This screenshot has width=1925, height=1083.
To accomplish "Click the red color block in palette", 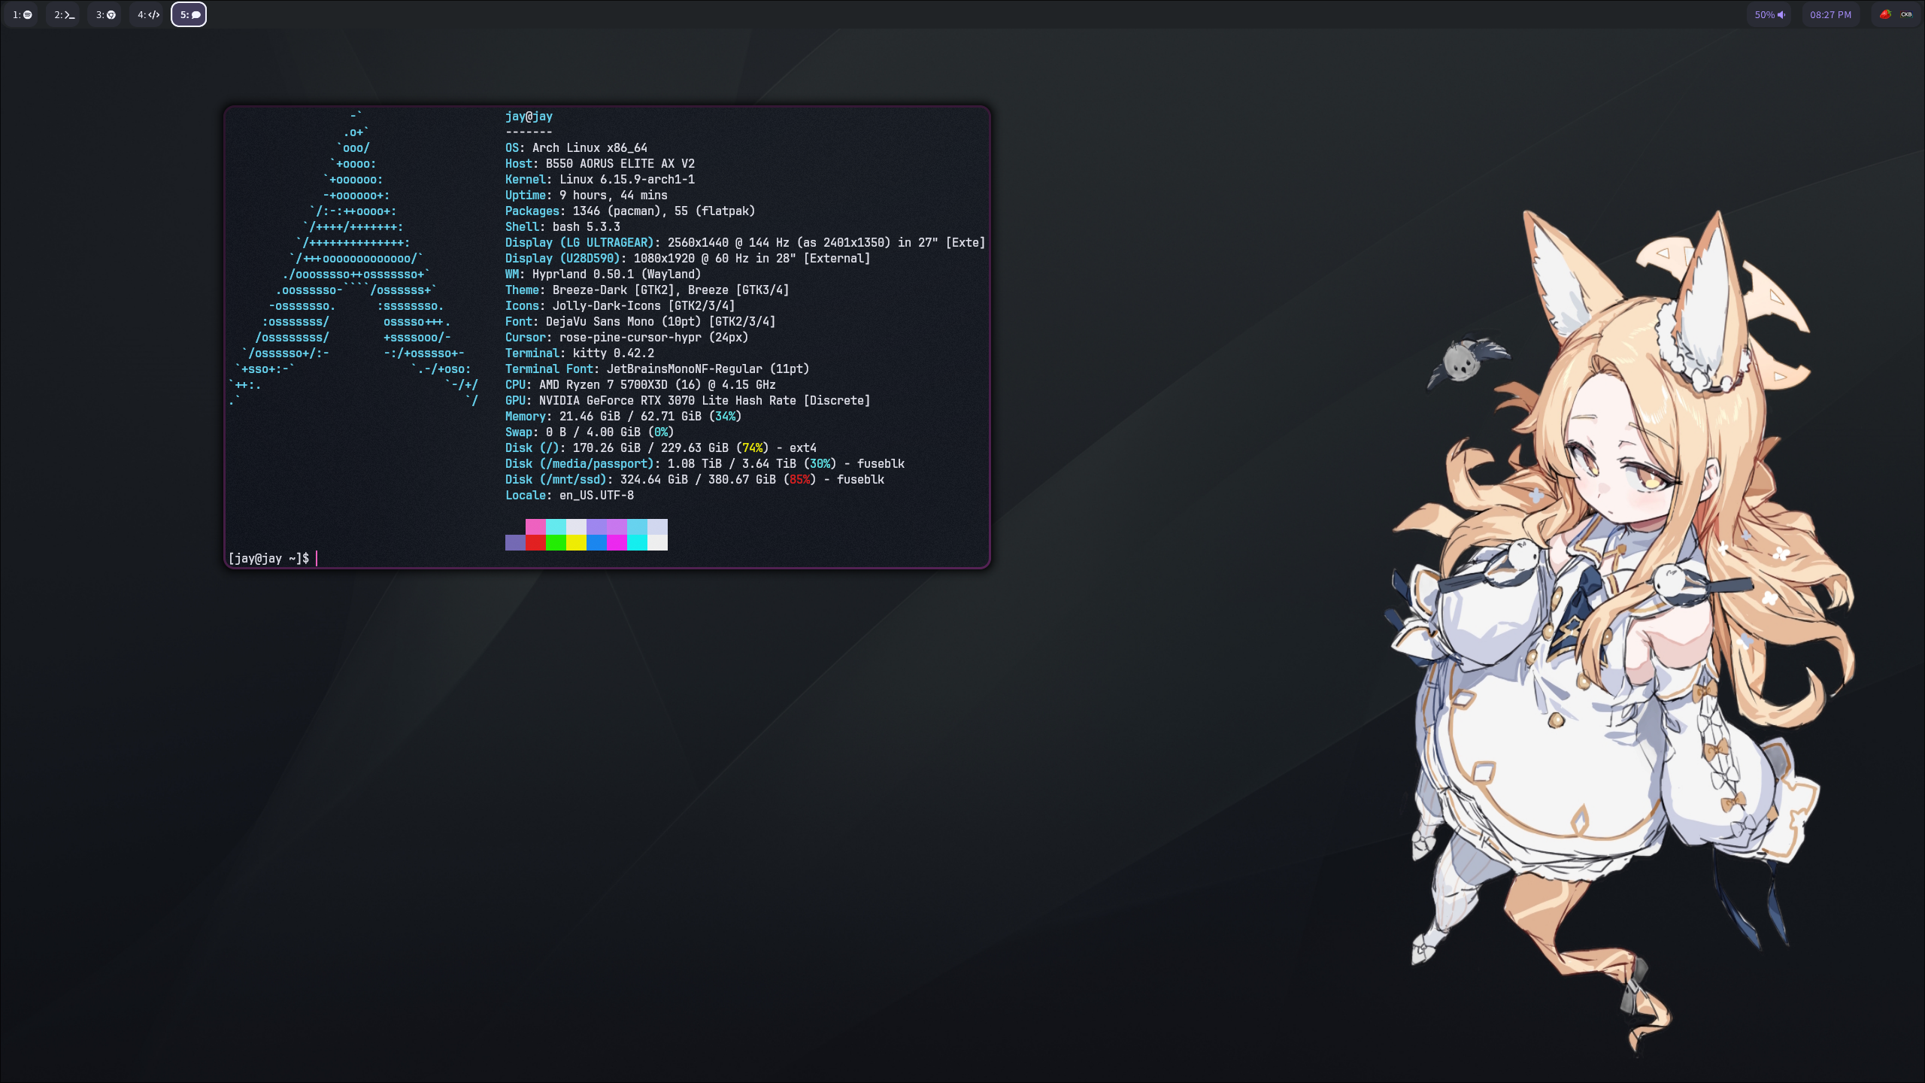I will tap(535, 542).
